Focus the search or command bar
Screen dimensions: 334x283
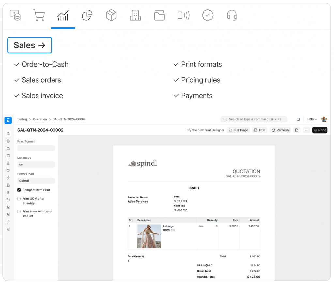(254, 119)
